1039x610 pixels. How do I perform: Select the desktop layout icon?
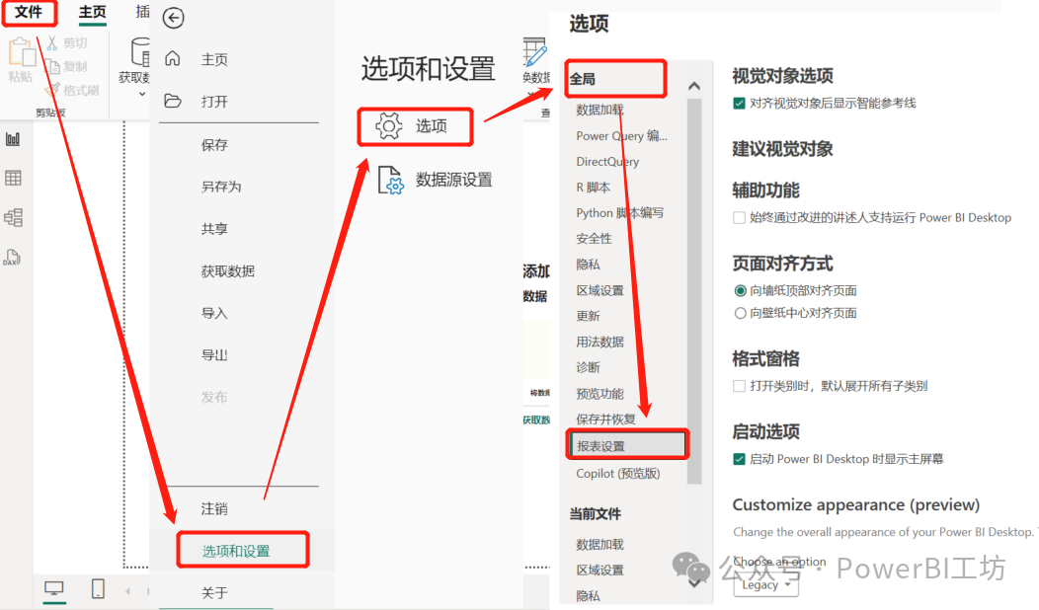pos(53,587)
